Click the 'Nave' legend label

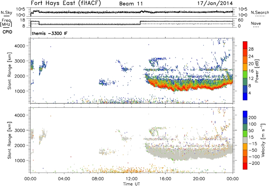256,23
